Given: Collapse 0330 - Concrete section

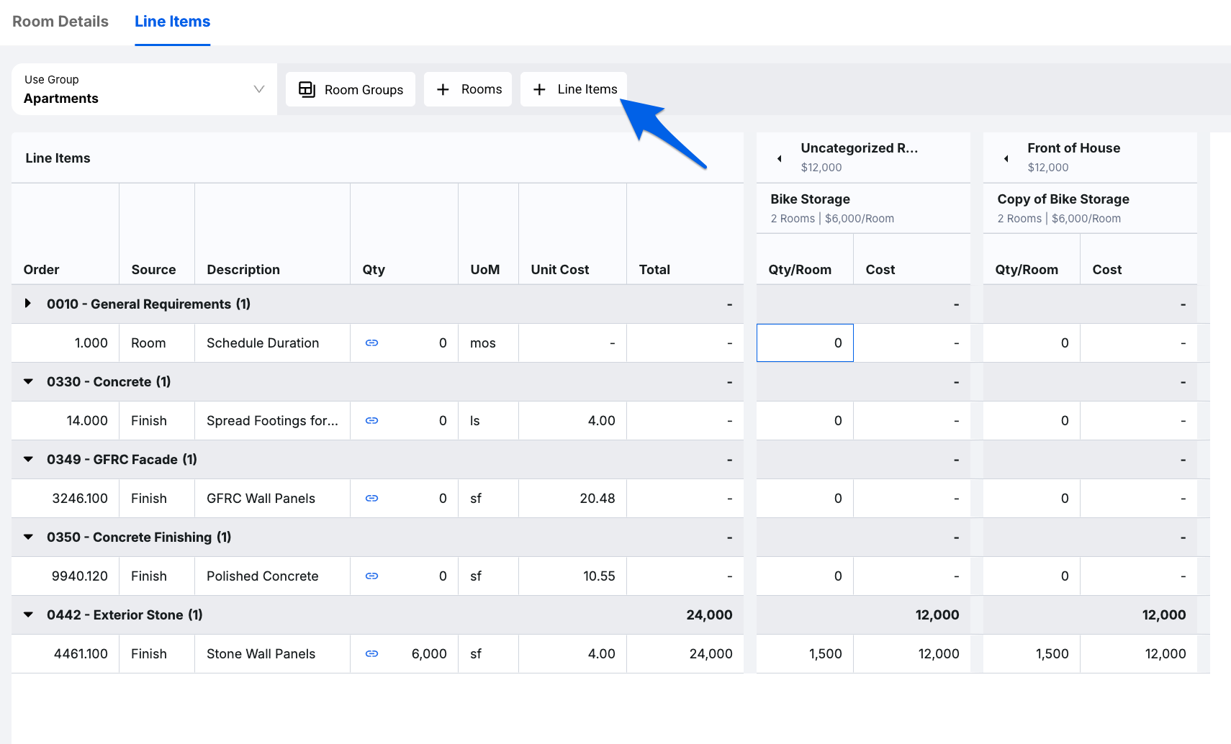Looking at the screenshot, I should [x=28, y=382].
